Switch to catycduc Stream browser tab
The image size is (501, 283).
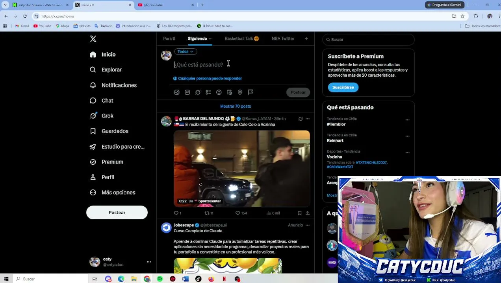tap(40, 5)
